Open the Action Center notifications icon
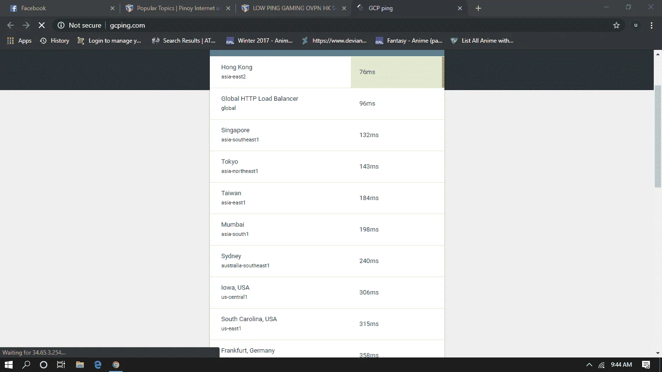 tap(646, 365)
